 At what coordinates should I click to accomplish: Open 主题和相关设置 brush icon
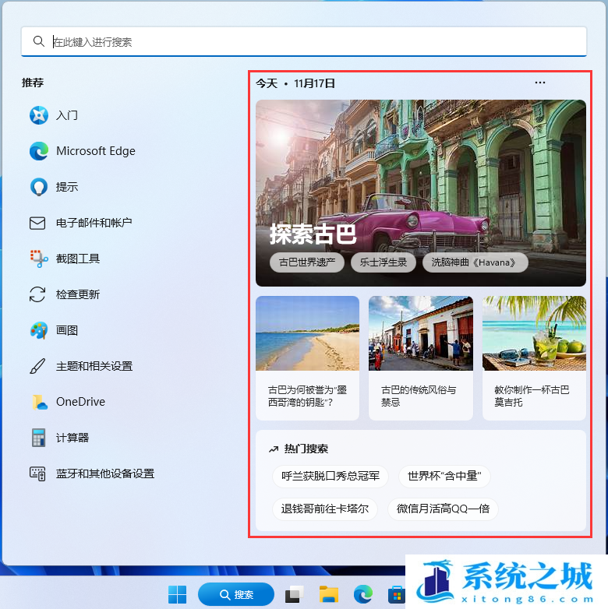(x=37, y=366)
